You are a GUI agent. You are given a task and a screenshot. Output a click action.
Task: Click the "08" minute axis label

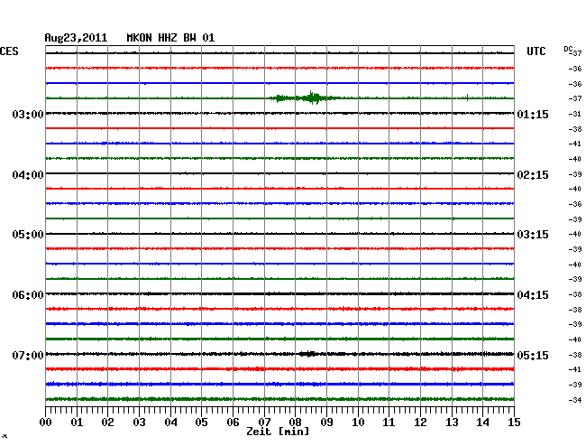coord(295,423)
